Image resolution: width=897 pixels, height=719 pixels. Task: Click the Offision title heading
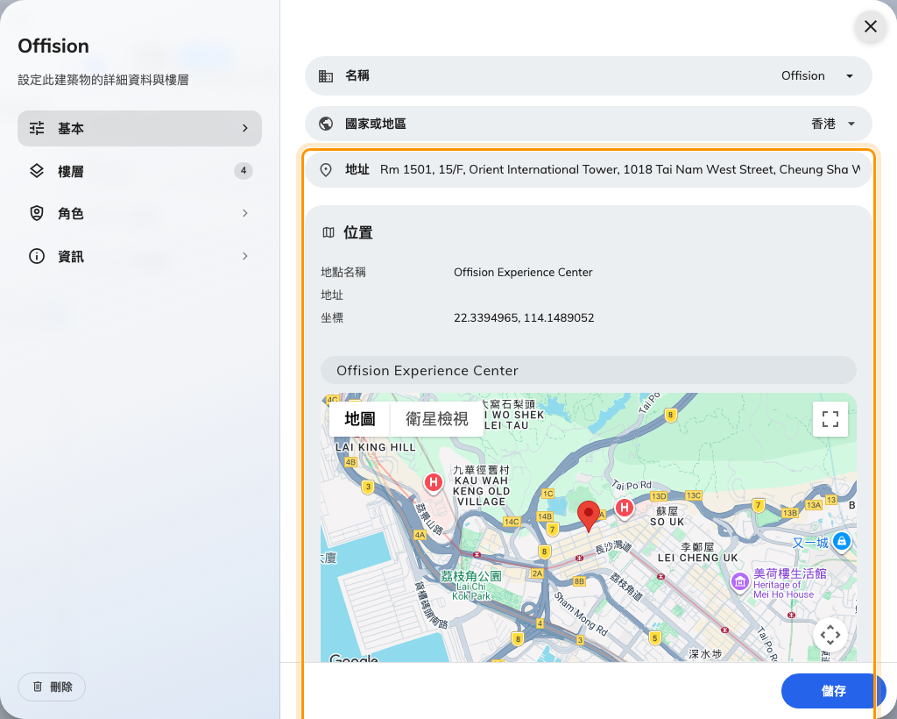[53, 46]
